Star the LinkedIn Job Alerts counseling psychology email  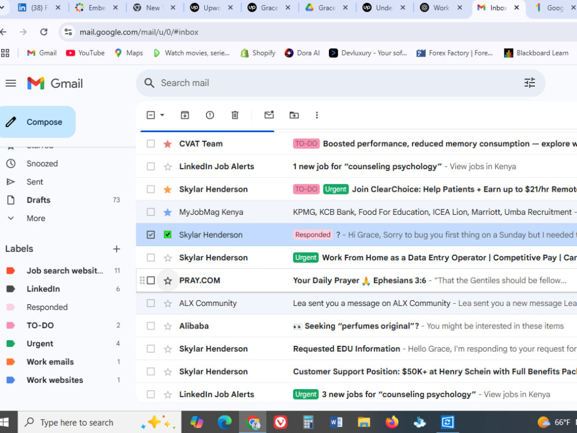click(x=168, y=167)
